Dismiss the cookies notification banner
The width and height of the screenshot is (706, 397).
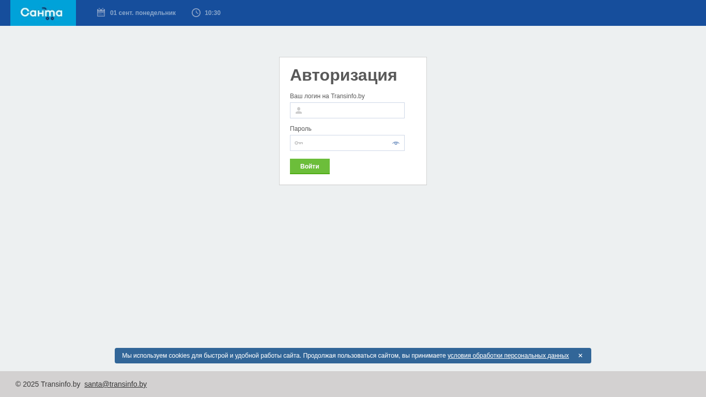580,356
